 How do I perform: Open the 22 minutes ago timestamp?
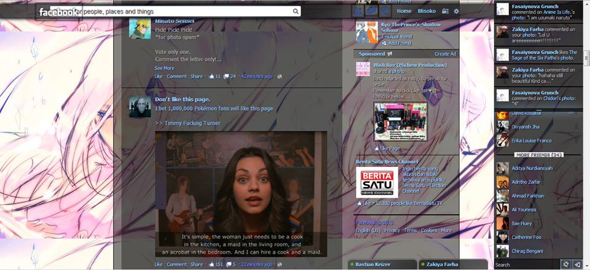coord(256,264)
